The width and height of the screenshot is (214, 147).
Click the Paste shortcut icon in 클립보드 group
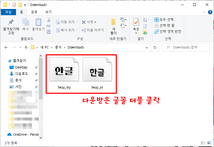49,32
